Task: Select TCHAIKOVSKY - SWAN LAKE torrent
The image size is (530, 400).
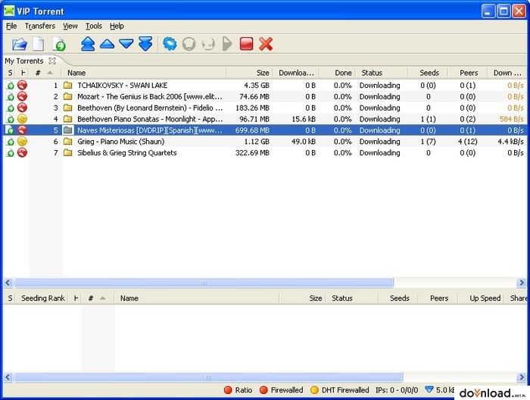Action: tap(265, 85)
